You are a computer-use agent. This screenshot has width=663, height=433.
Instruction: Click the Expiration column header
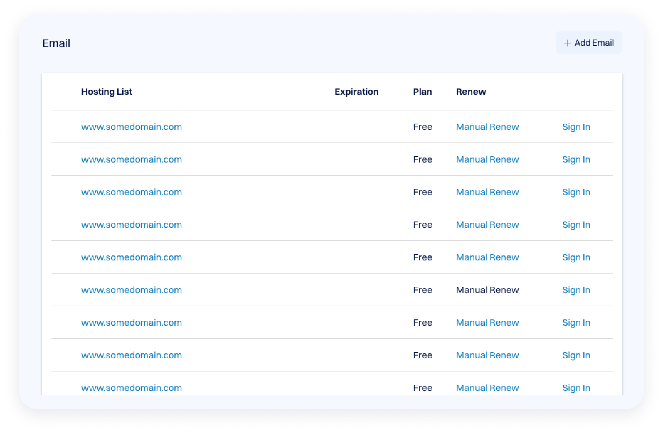[x=356, y=92]
